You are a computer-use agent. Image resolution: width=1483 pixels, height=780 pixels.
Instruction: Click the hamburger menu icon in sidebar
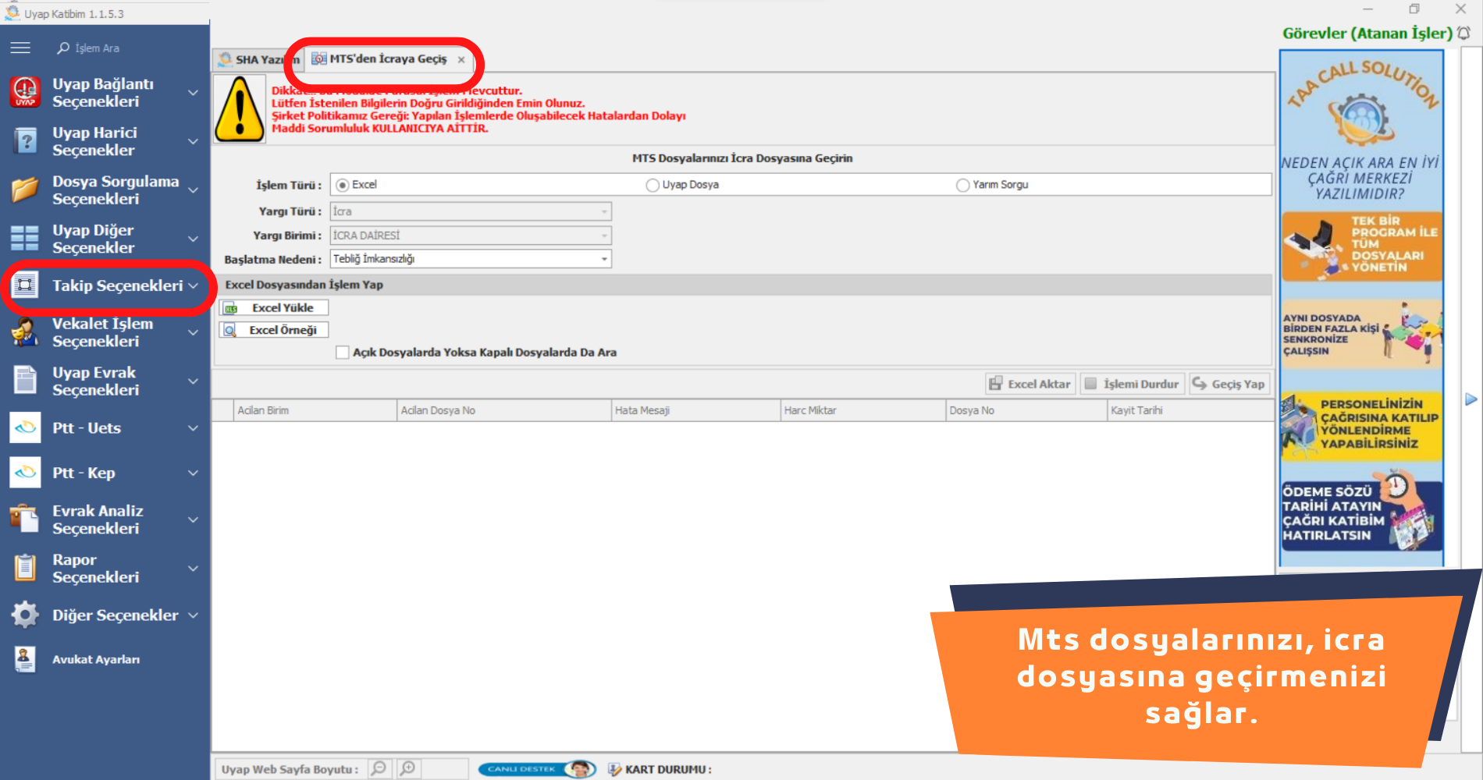20,48
